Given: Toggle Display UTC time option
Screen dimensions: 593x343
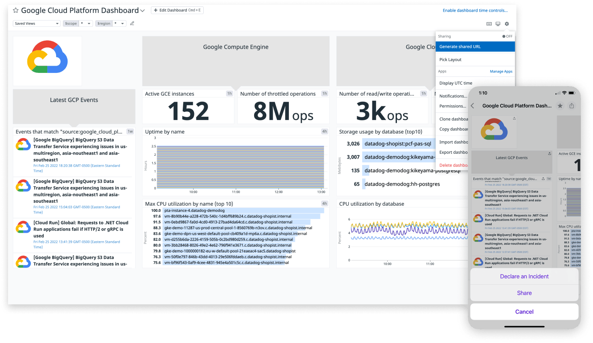Looking at the screenshot, I should coord(455,83).
